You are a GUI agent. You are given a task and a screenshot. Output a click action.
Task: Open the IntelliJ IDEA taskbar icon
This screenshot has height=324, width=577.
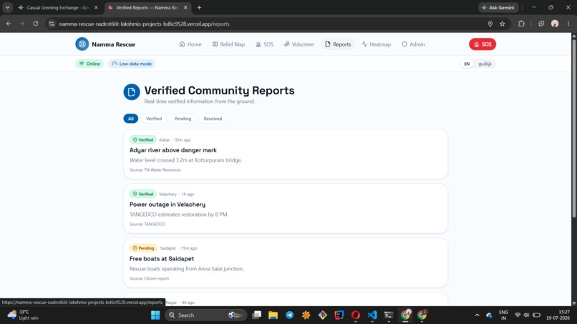coord(339,315)
